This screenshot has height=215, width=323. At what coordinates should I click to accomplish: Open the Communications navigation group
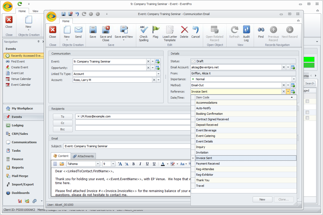pyautogui.click(x=23, y=142)
